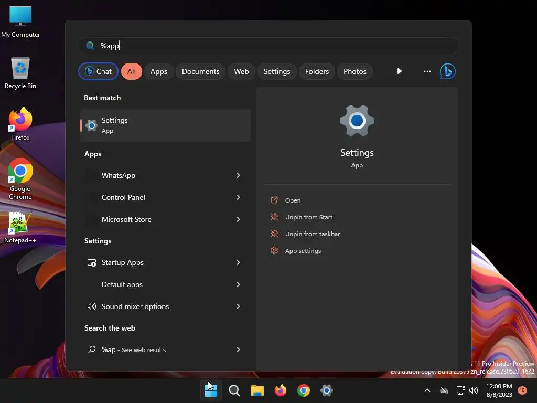Select the All filter tab
This screenshot has width=537, height=403.
[132, 71]
